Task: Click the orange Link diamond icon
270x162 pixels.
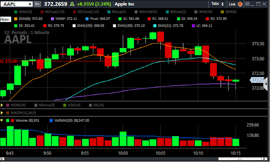Action: [x=240, y=4]
